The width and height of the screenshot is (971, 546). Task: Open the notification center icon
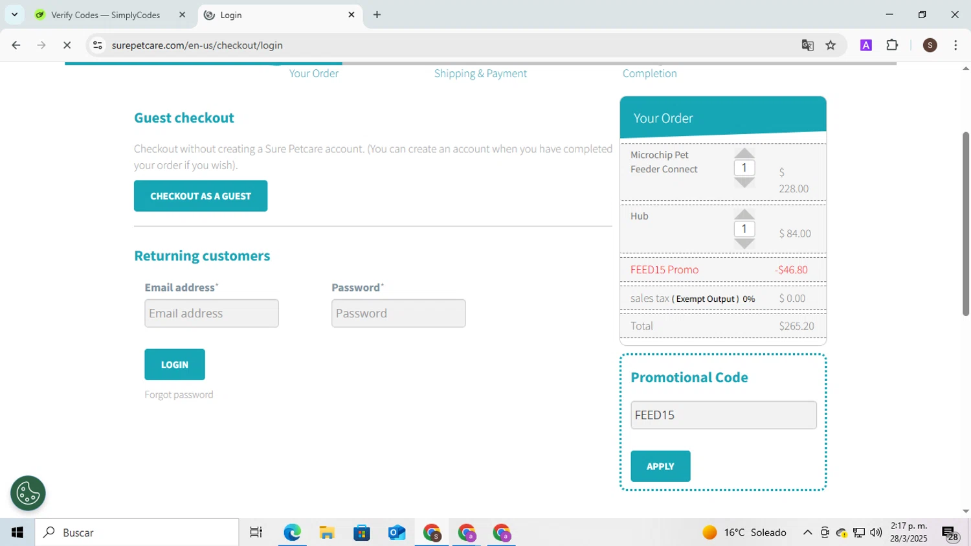[x=951, y=533]
